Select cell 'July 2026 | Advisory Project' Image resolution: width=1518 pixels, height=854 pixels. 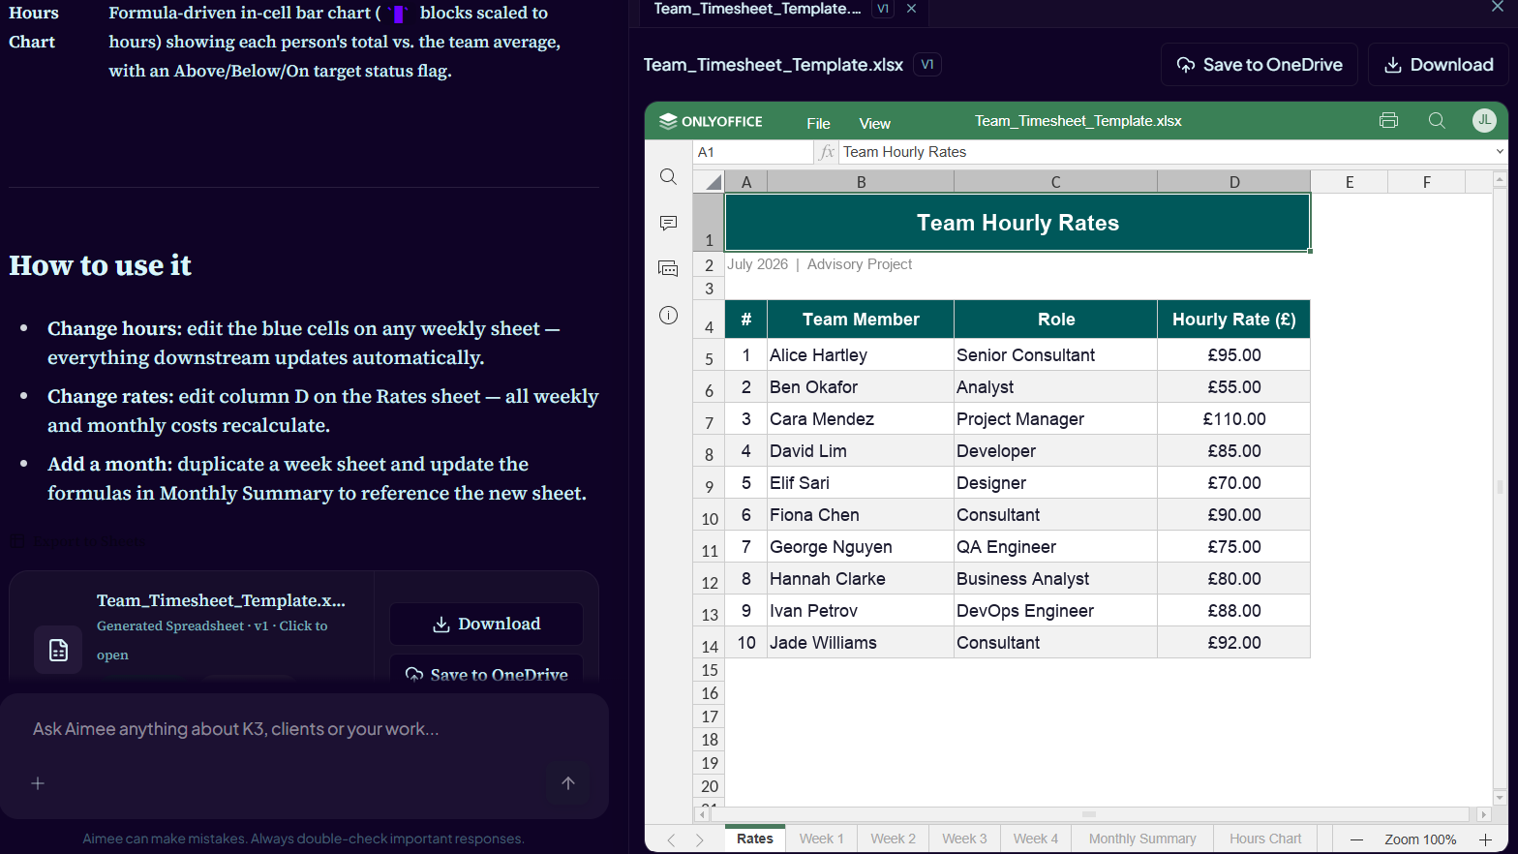pyautogui.click(x=819, y=264)
